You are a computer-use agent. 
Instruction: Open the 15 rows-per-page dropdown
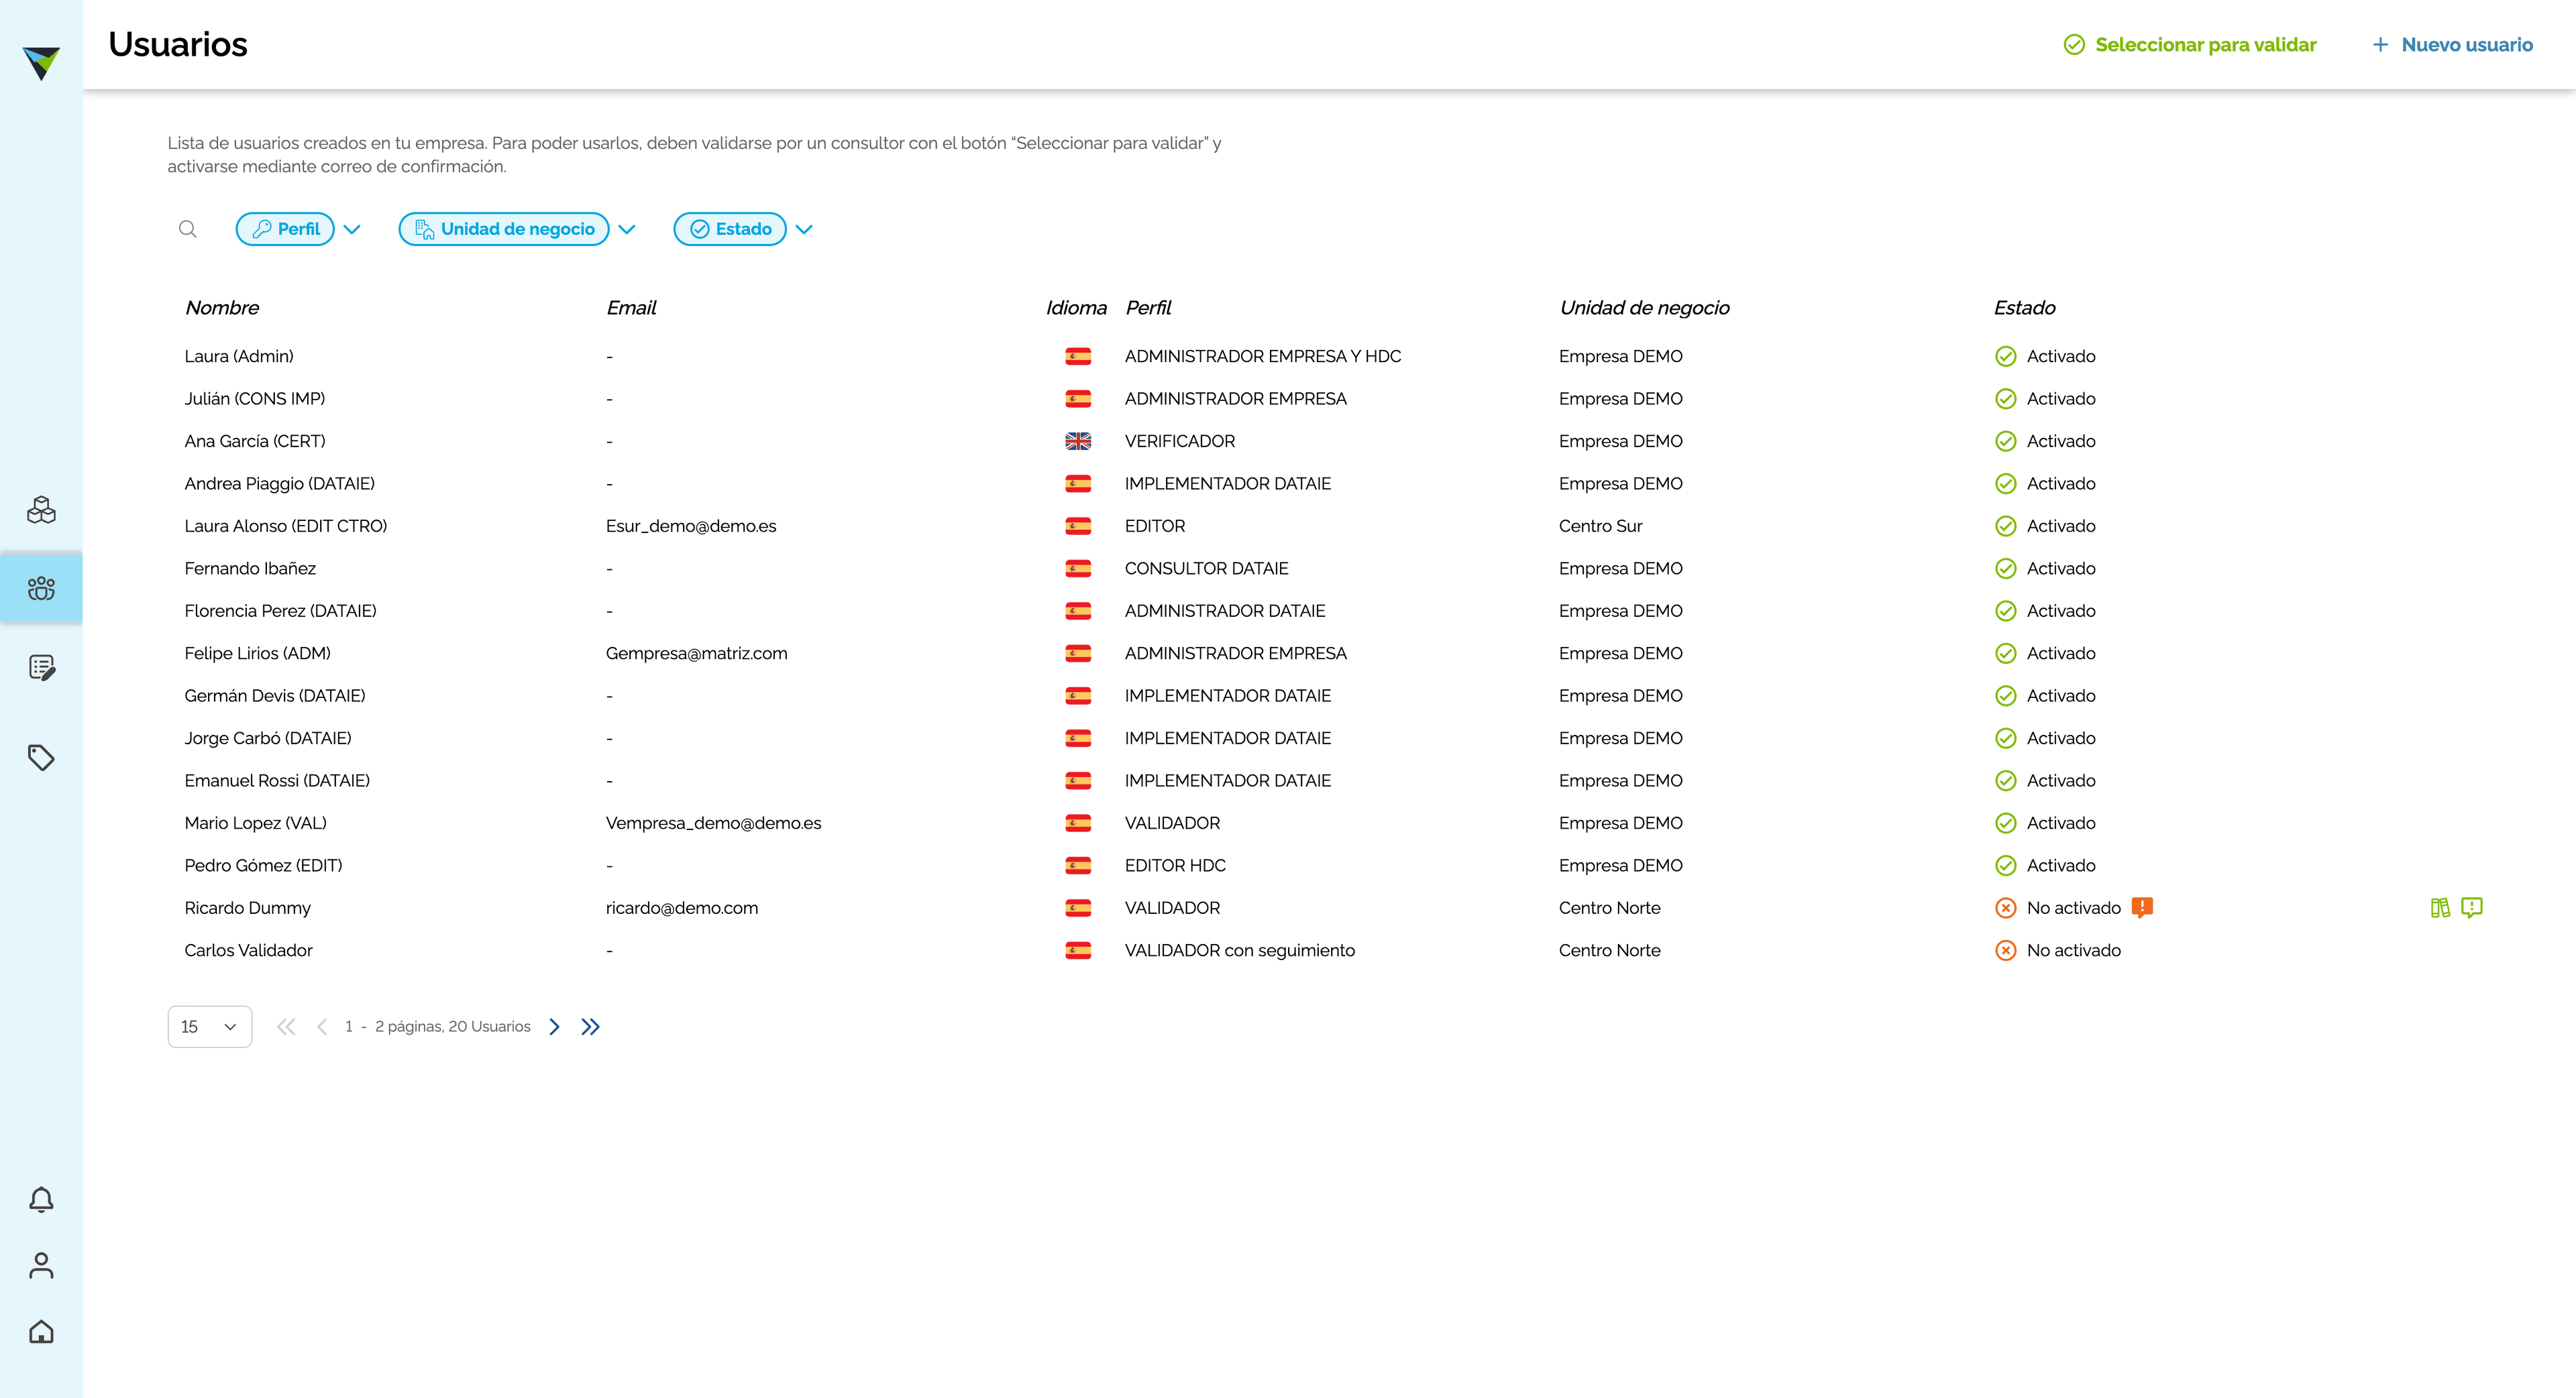pyautogui.click(x=210, y=1027)
